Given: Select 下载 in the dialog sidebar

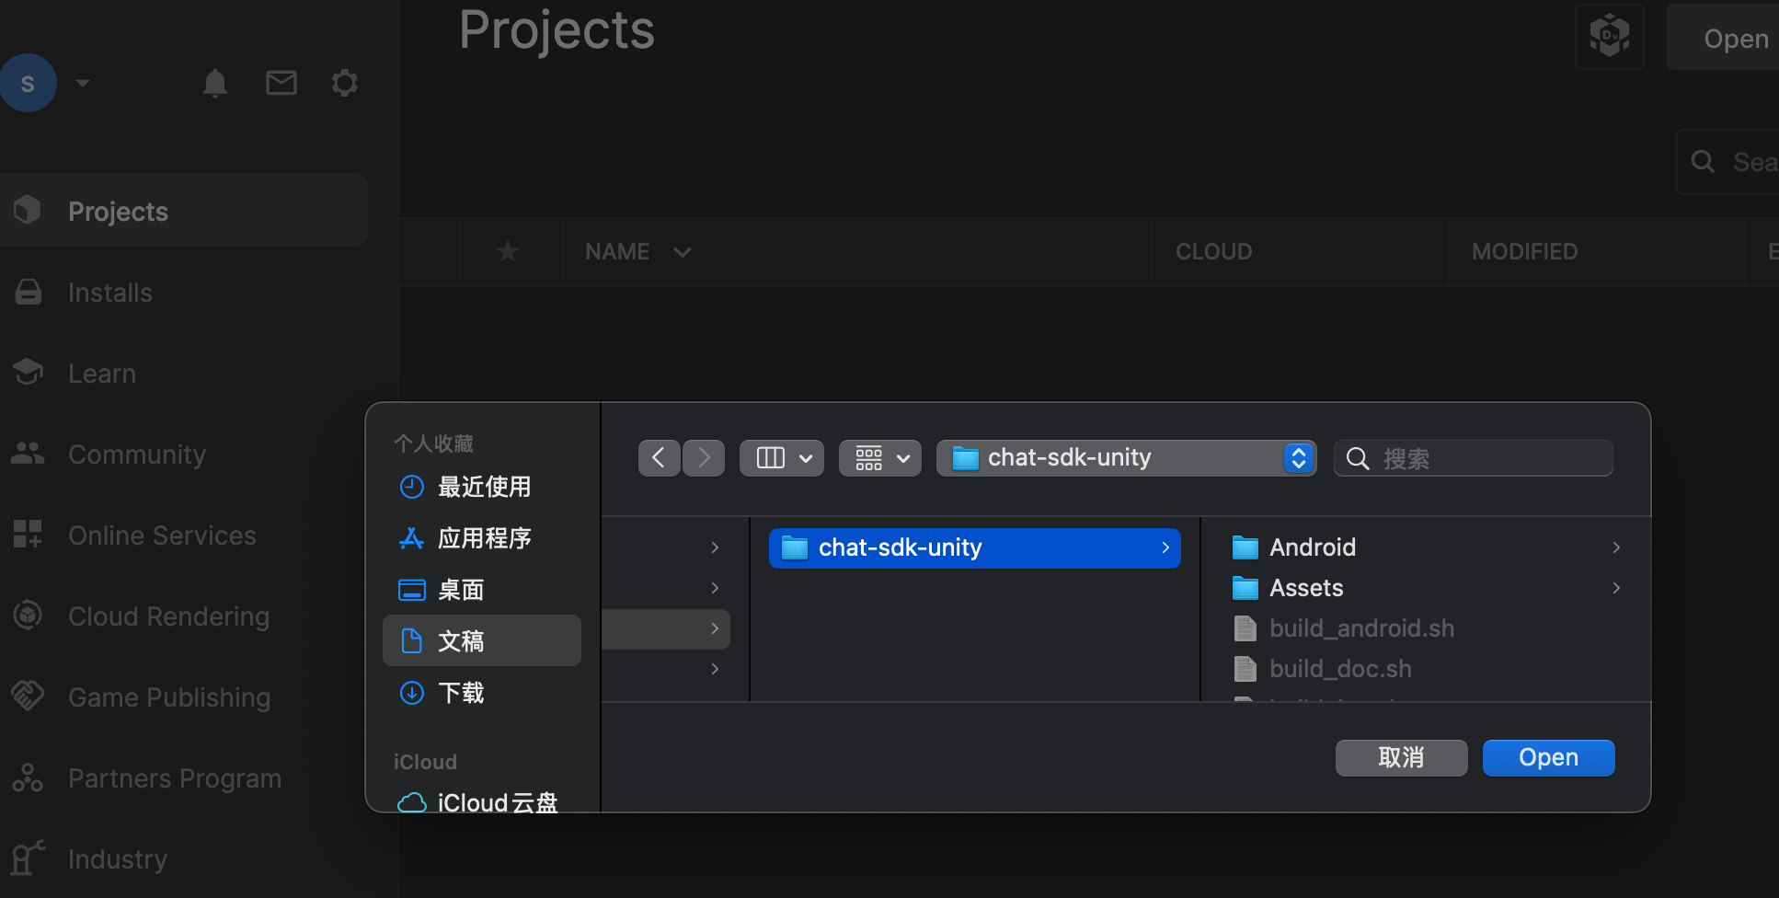Looking at the screenshot, I should pos(461,693).
